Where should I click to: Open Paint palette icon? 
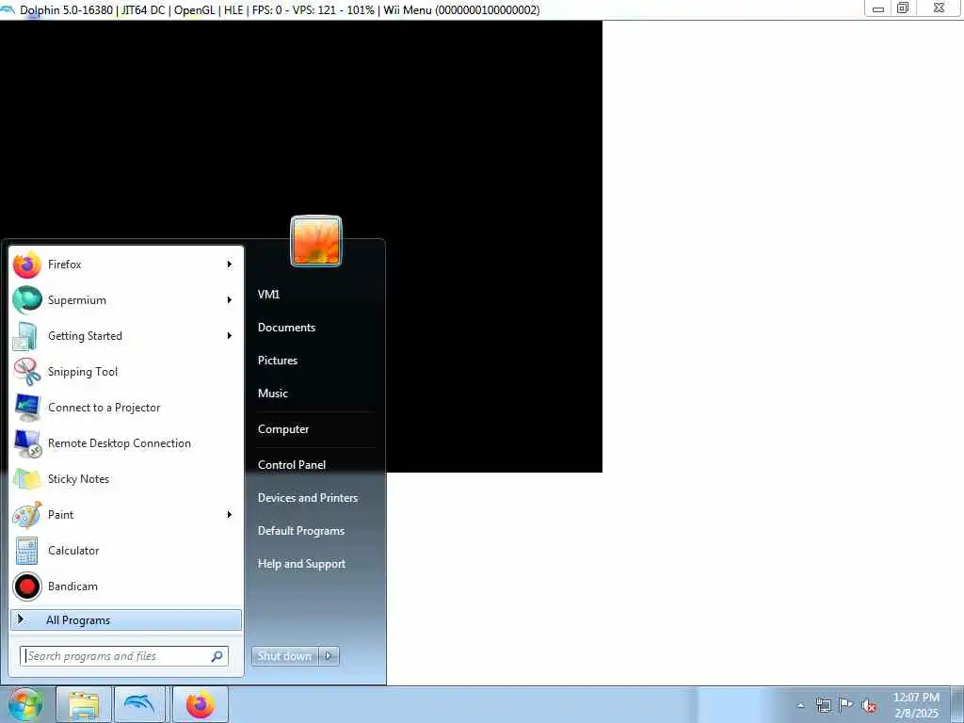(27, 515)
